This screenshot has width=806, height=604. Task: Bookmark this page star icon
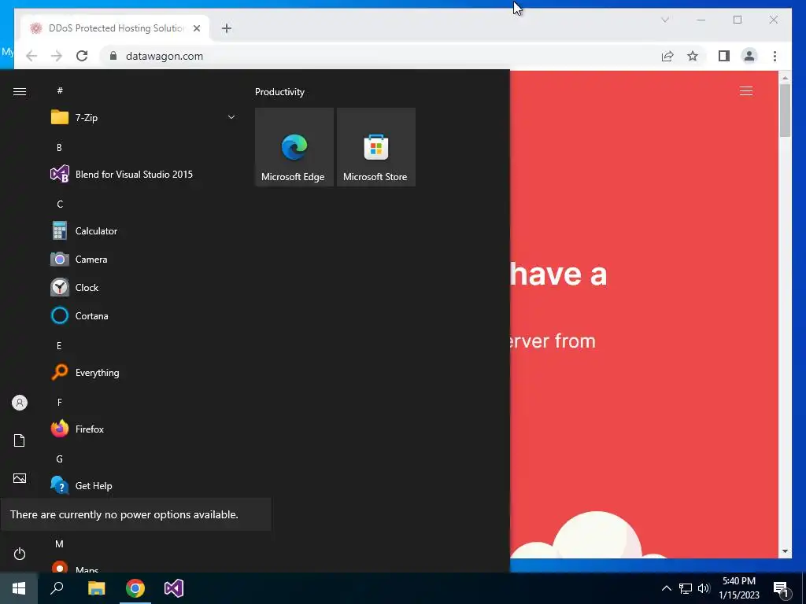coord(693,56)
